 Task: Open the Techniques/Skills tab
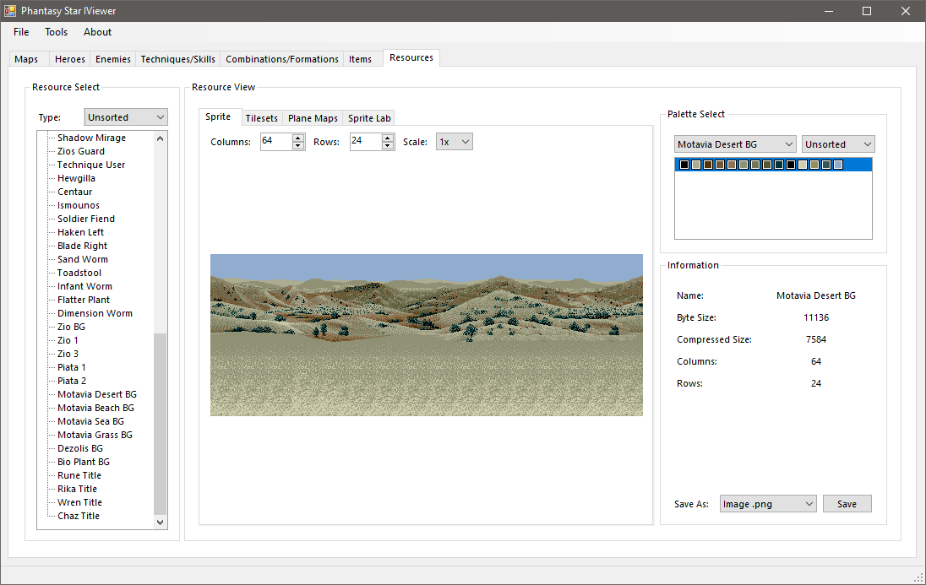[x=177, y=59]
